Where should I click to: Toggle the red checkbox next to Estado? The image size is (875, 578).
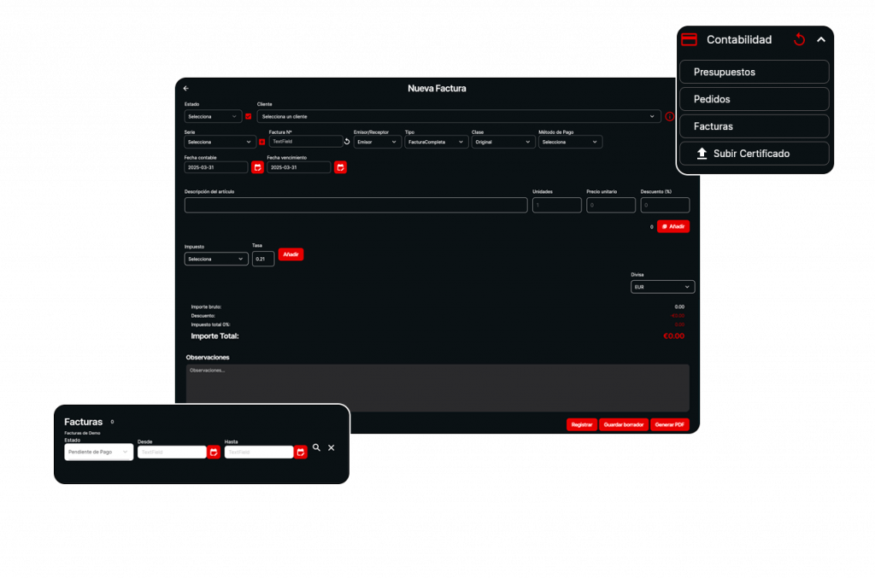249,116
